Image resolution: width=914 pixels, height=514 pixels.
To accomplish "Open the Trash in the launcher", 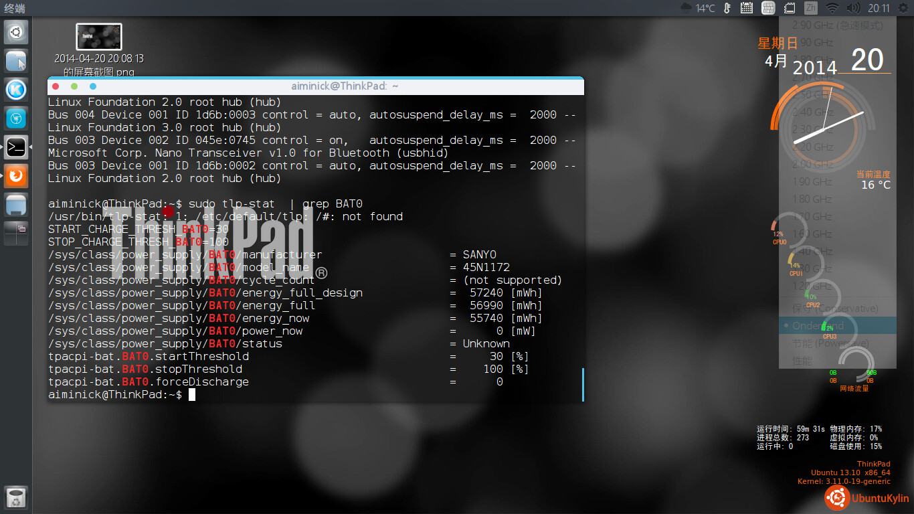I will (16, 498).
